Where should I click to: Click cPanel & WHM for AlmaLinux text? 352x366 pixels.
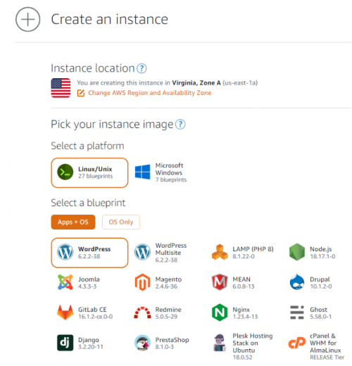click(x=325, y=343)
